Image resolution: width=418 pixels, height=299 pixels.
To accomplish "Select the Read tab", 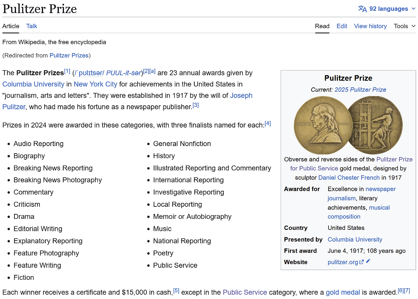I will coord(322,26).
